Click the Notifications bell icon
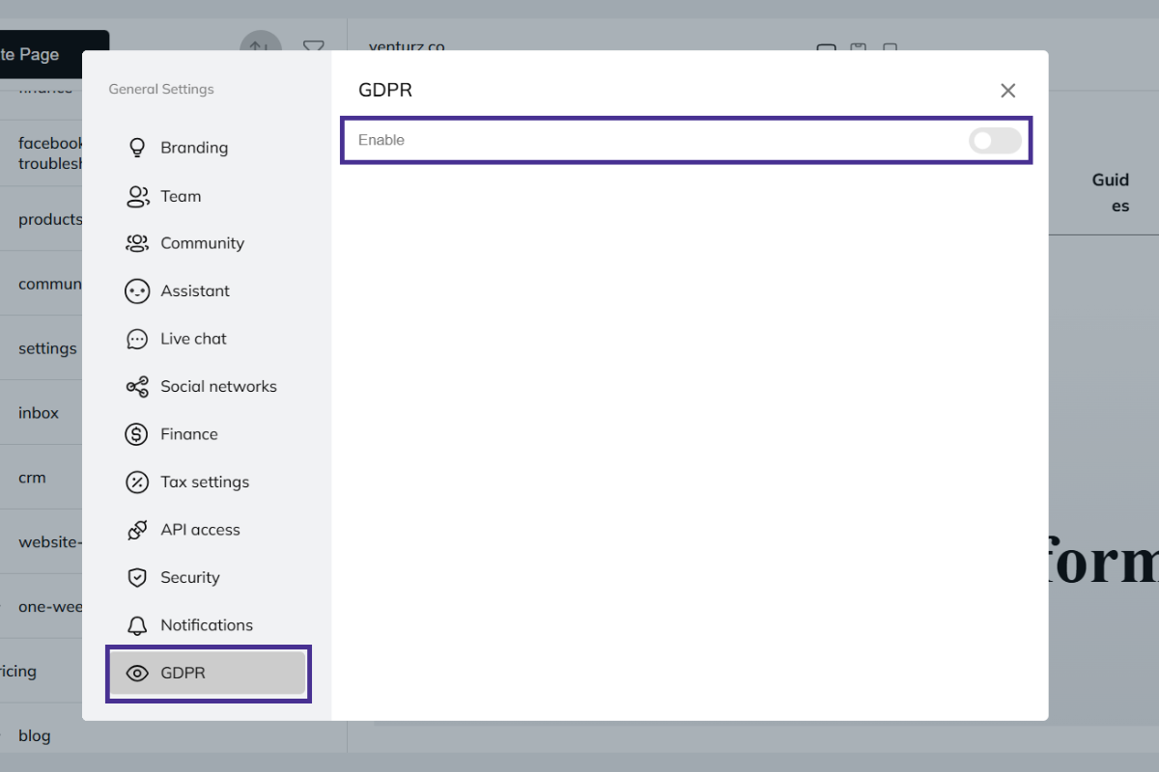 coord(137,625)
